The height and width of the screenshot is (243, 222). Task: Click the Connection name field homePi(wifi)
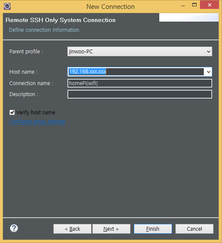pos(140,83)
